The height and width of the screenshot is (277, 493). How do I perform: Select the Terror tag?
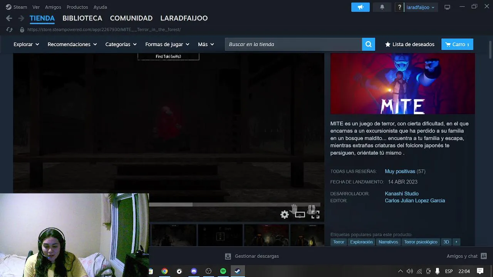coord(339,242)
